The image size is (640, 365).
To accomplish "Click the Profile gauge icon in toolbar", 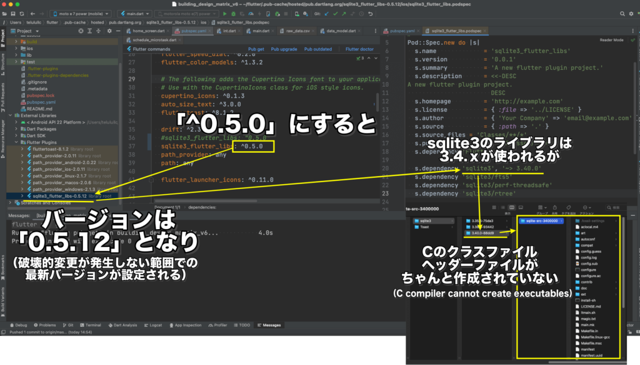I will (x=251, y=14).
